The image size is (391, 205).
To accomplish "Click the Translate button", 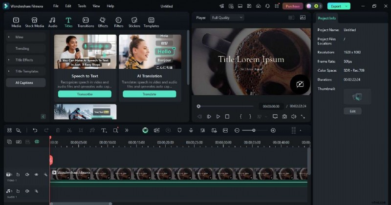I will tap(150, 94).
